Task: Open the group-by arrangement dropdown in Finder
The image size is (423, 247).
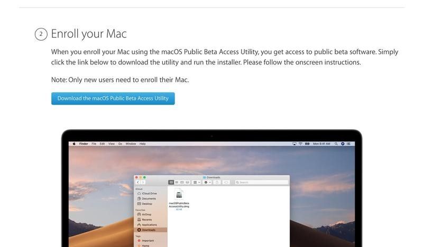Action: click(197, 183)
